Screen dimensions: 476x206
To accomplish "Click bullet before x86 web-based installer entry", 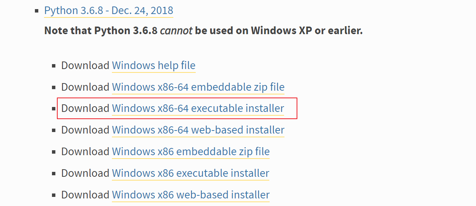I will pos(54,195).
